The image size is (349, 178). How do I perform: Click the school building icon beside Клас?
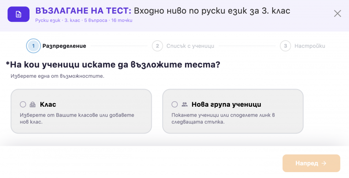(33, 104)
